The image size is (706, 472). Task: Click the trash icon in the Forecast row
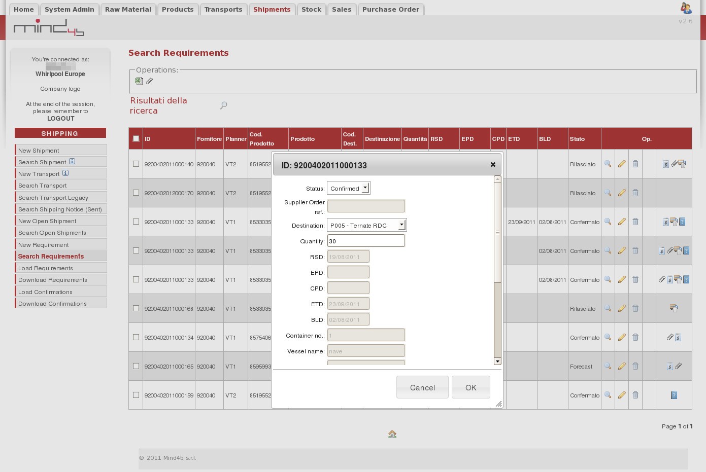[635, 366]
